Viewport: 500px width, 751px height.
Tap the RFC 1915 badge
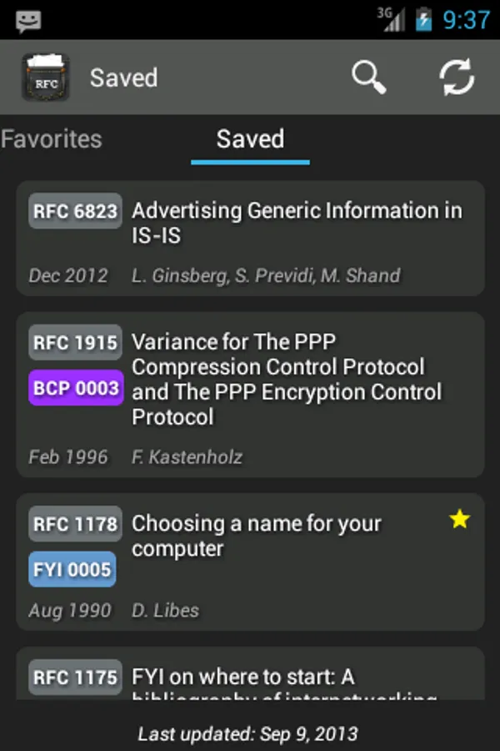click(x=75, y=343)
